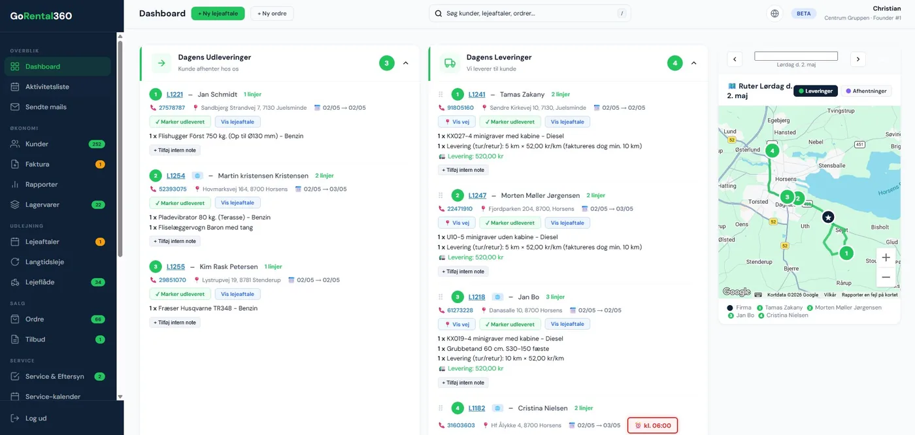
Task: Collapse the Dagens Udleveringer section
Action: click(x=406, y=63)
